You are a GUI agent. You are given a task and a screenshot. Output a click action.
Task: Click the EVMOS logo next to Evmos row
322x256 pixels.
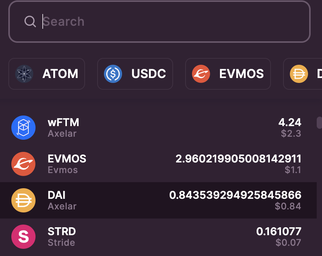tap(23, 164)
